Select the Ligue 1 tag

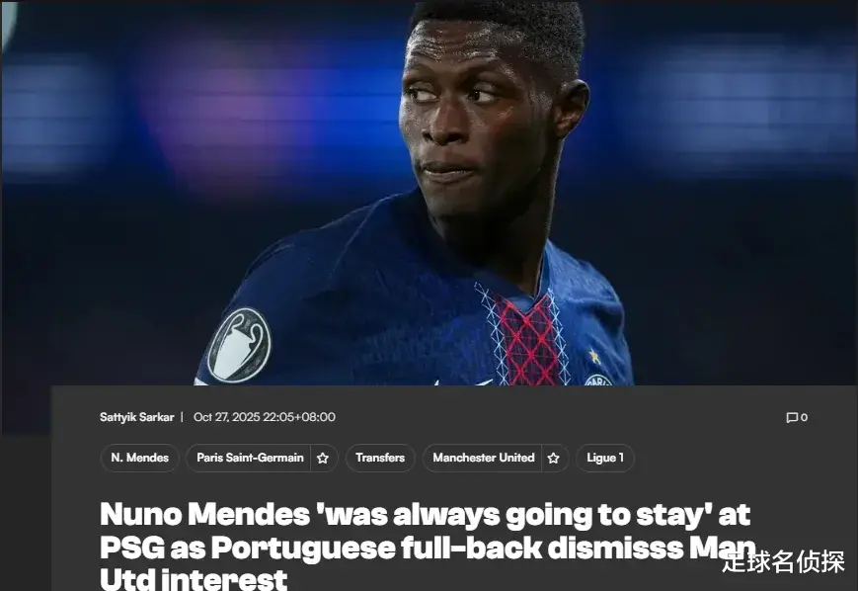coord(605,458)
